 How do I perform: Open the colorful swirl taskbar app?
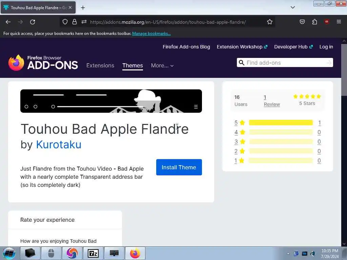coord(72,253)
